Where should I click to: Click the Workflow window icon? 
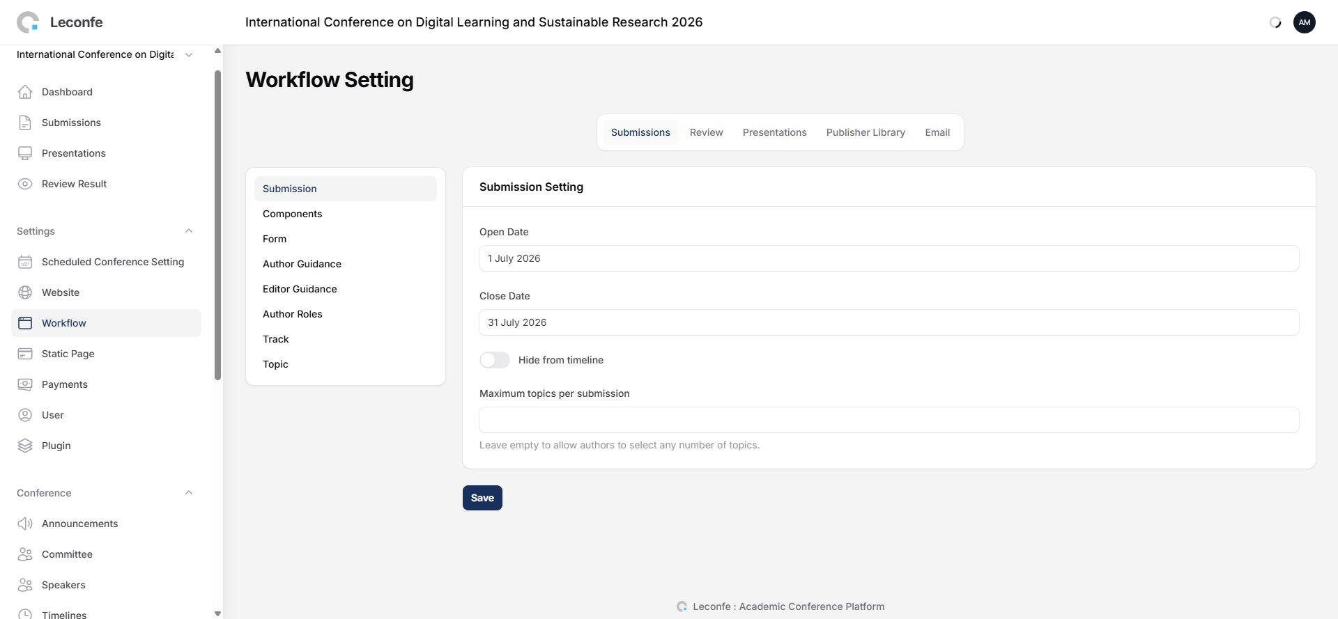coord(25,323)
